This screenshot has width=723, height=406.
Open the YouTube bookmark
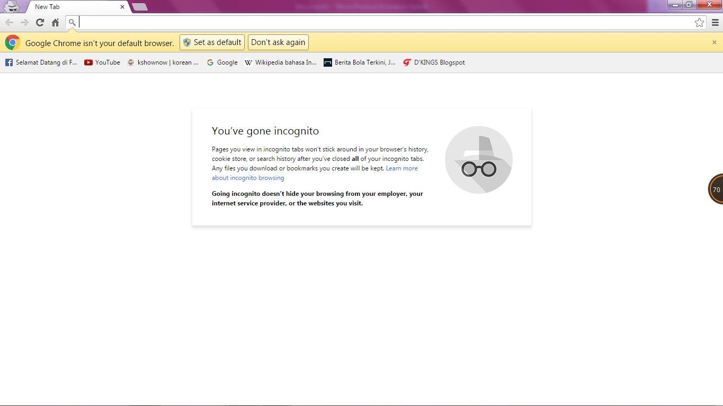point(102,62)
